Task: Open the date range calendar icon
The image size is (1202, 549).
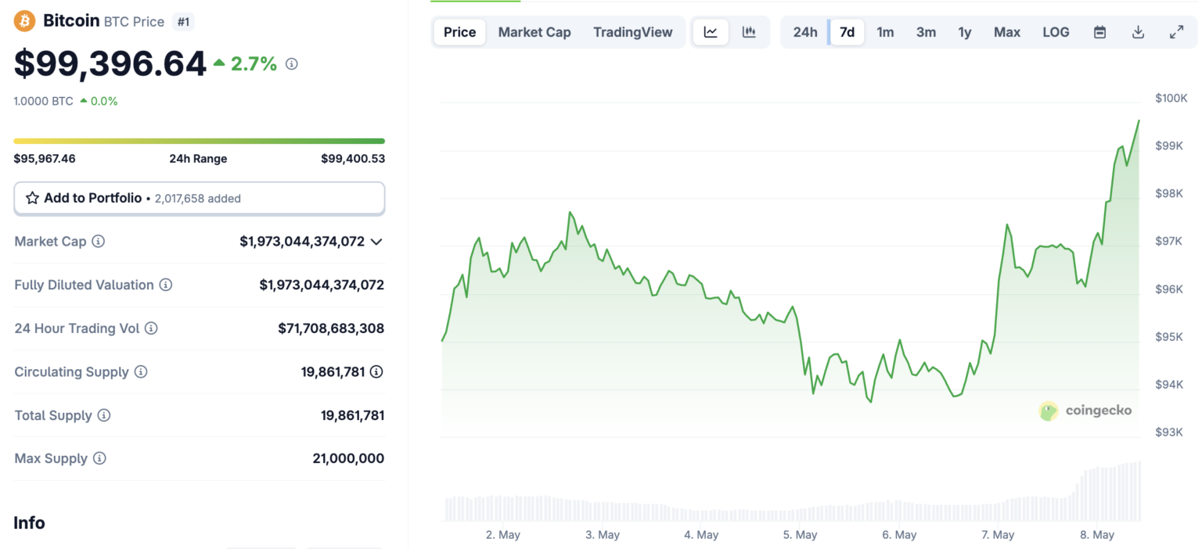Action: click(1099, 32)
